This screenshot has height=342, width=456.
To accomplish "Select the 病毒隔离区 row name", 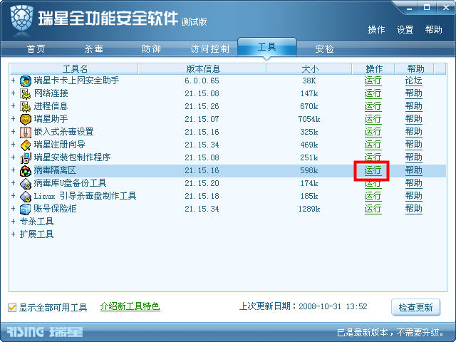I will [x=55, y=170].
